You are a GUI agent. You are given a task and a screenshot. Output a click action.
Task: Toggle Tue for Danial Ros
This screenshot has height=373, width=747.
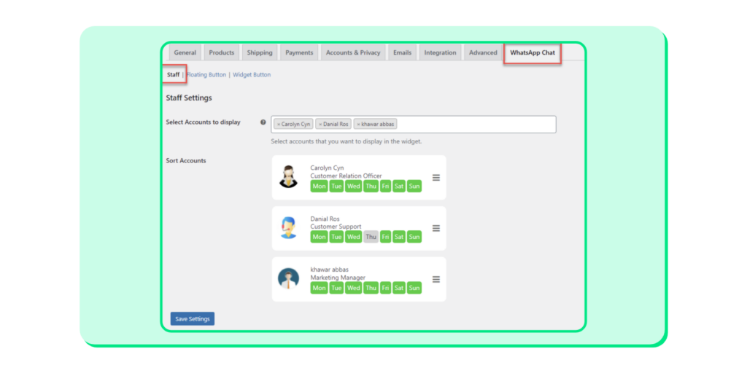pos(336,237)
